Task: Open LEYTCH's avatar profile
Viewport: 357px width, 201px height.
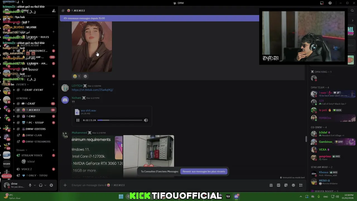Action: click(65, 88)
